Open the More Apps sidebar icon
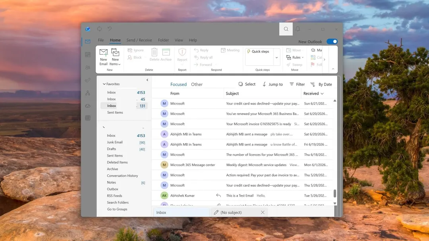429x241 pixels. point(87,118)
